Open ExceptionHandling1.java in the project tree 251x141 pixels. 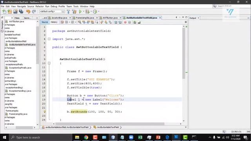tap(20, 91)
